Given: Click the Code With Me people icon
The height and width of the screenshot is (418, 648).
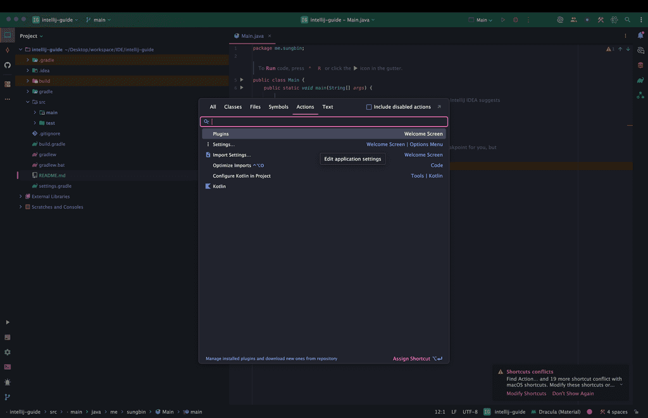Looking at the screenshot, I should [573, 20].
